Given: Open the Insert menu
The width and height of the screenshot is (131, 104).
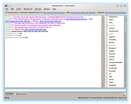Looking at the screenshot, I should [x=19, y=9].
